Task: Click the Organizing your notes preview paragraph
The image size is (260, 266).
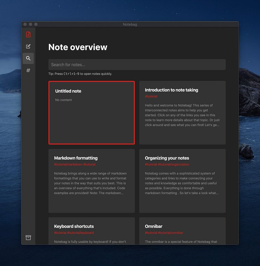Action: click(182, 183)
